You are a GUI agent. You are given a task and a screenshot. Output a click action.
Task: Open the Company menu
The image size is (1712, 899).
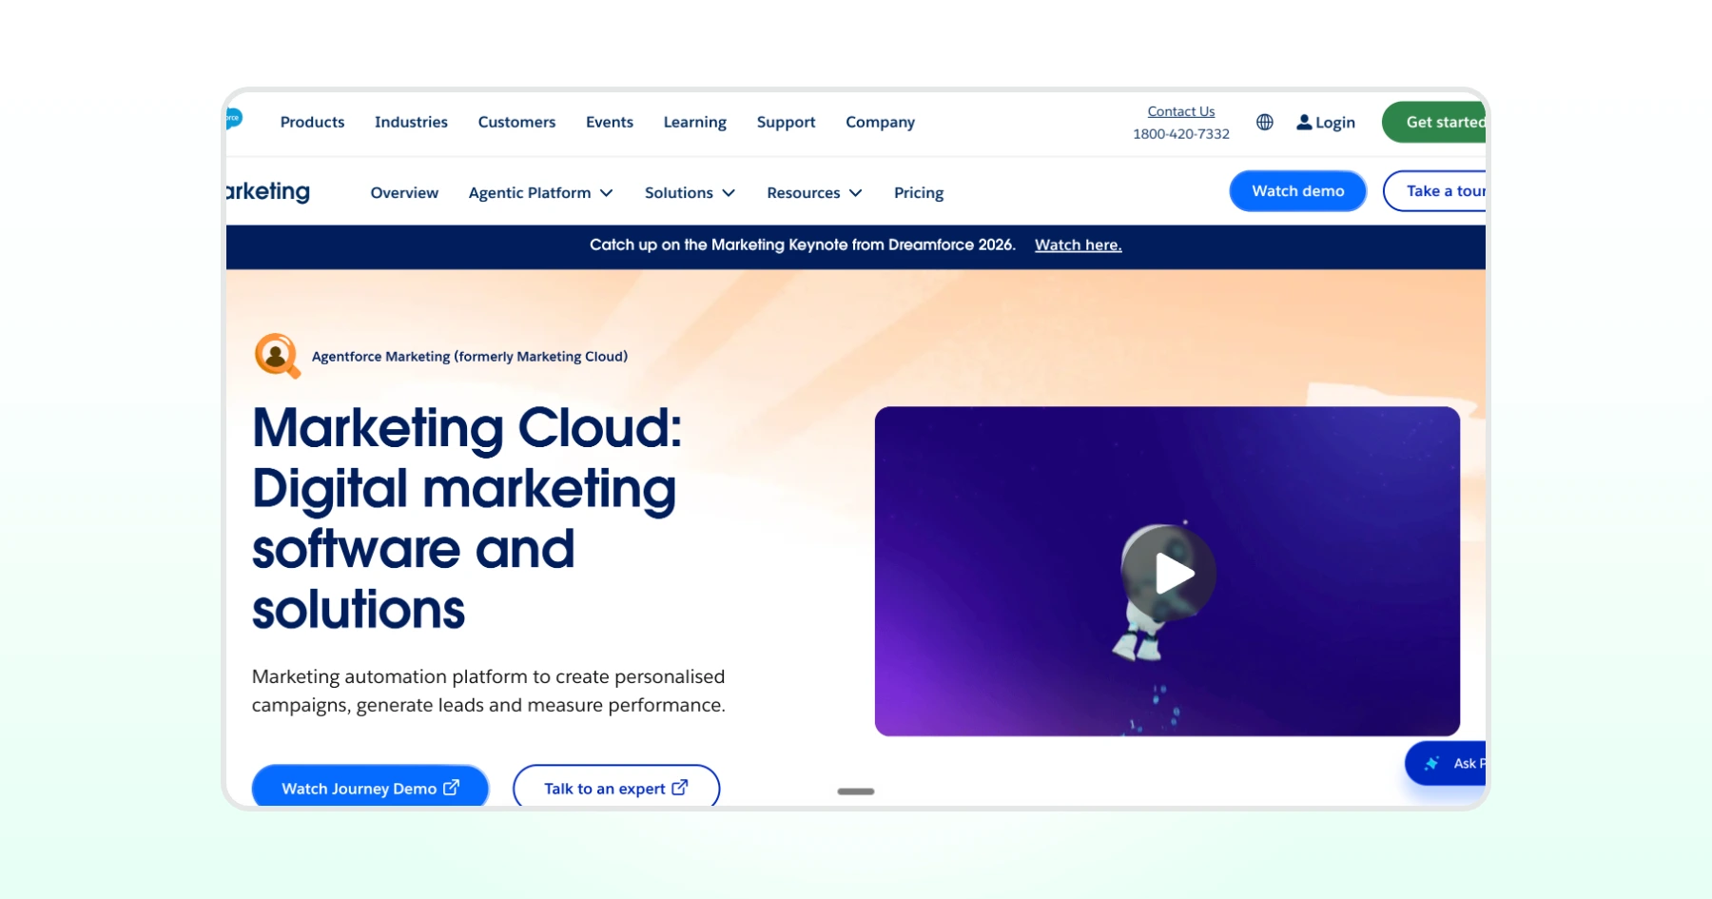pyautogui.click(x=881, y=123)
